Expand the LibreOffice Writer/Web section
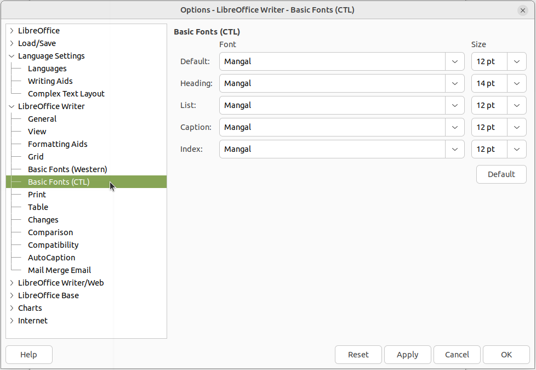 coord(12,282)
